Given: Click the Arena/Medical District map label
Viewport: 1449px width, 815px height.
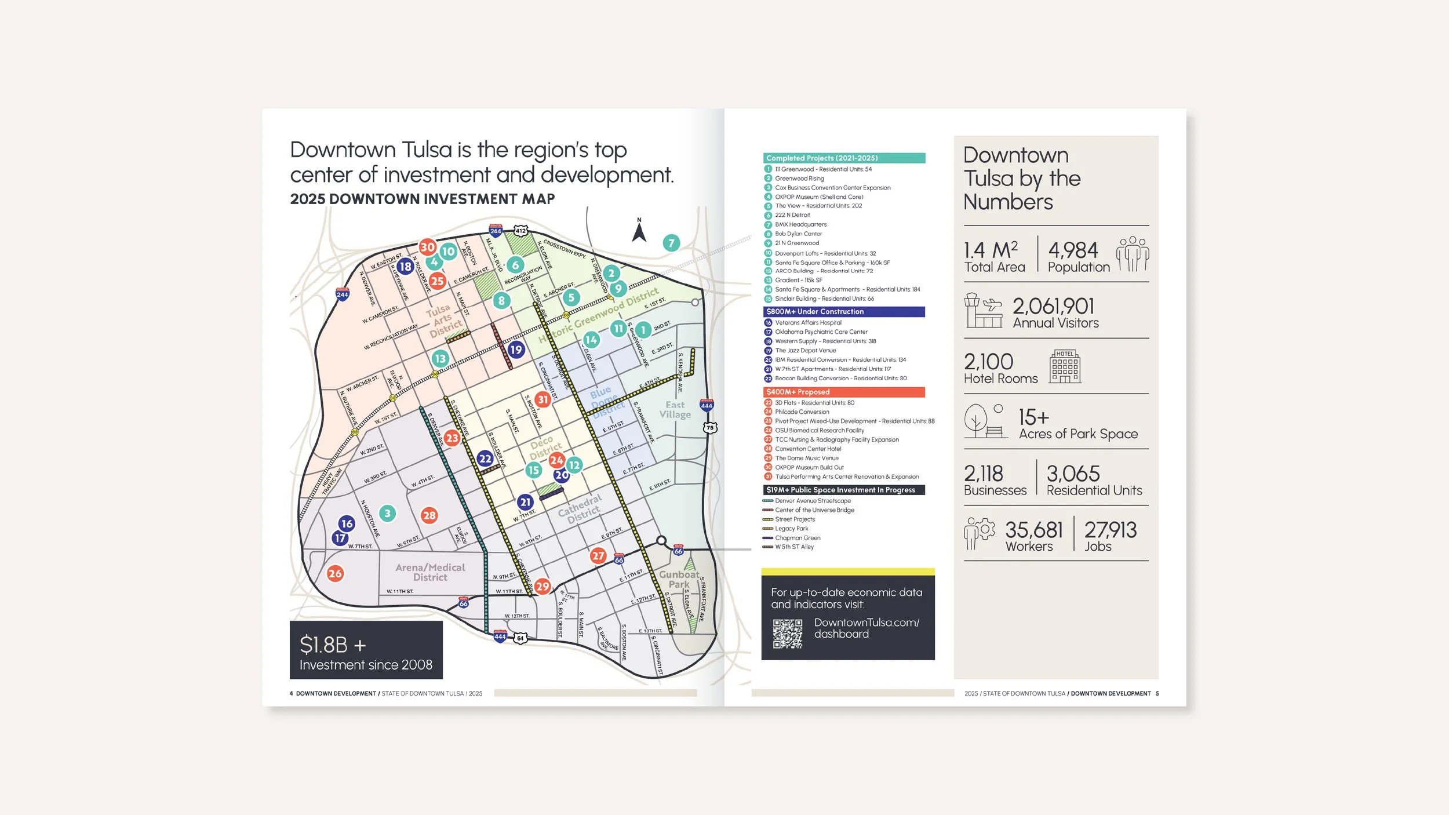Looking at the screenshot, I should point(430,572).
